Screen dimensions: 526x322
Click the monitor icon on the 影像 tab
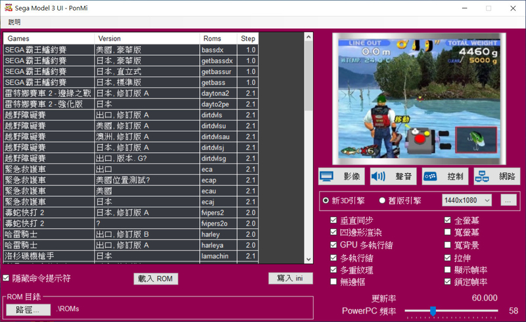[x=326, y=176]
